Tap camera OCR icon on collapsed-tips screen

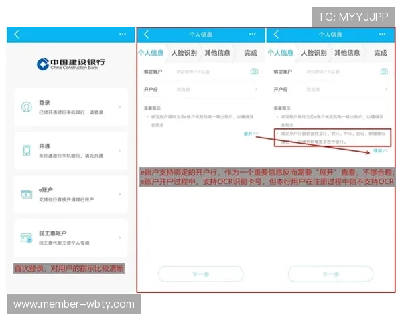(x=254, y=72)
